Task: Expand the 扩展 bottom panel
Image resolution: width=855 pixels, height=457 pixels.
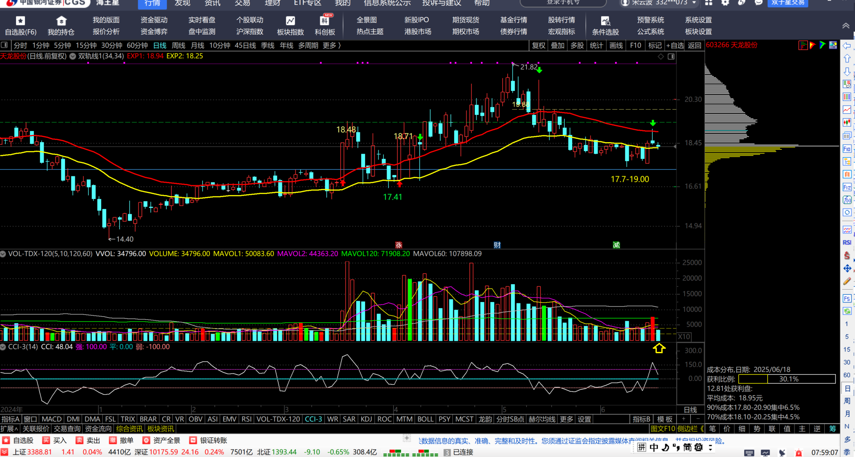Action: click(x=9, y=429)
